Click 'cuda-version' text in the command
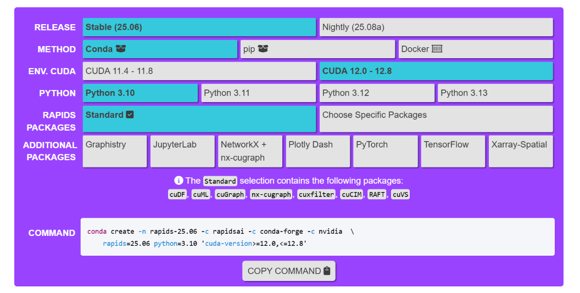 228,244
